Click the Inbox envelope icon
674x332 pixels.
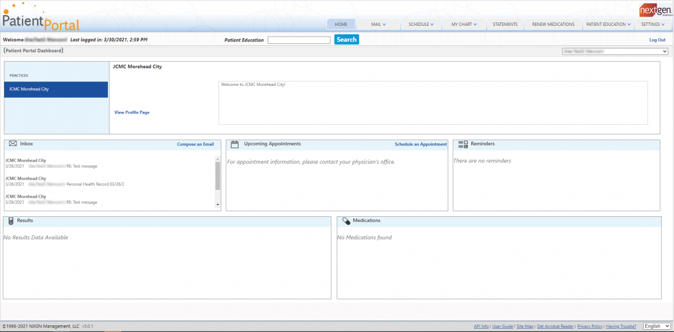[13, 144]
